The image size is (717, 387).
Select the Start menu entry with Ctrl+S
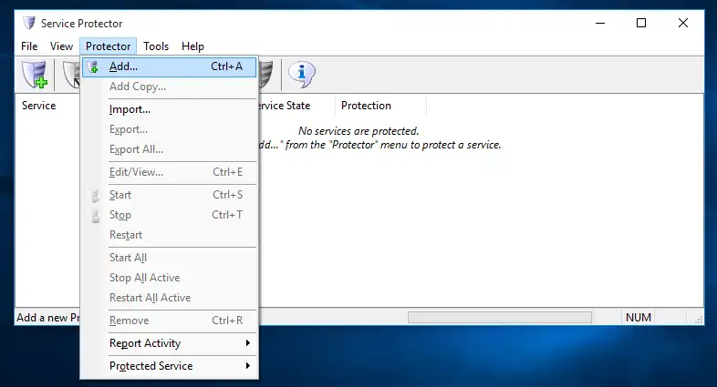[169, 196]
